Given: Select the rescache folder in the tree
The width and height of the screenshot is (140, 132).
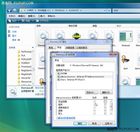Looking at the screenshot, I should (26, 78).
